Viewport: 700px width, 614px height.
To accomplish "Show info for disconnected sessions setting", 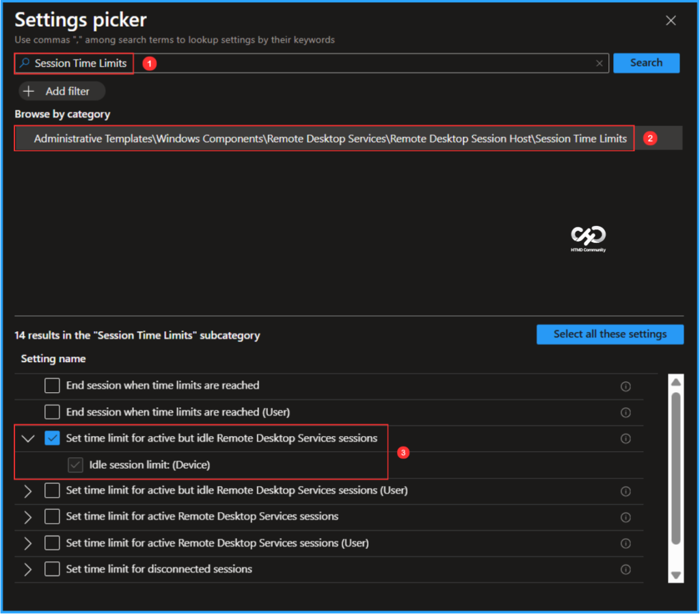I will click(625, 570).
